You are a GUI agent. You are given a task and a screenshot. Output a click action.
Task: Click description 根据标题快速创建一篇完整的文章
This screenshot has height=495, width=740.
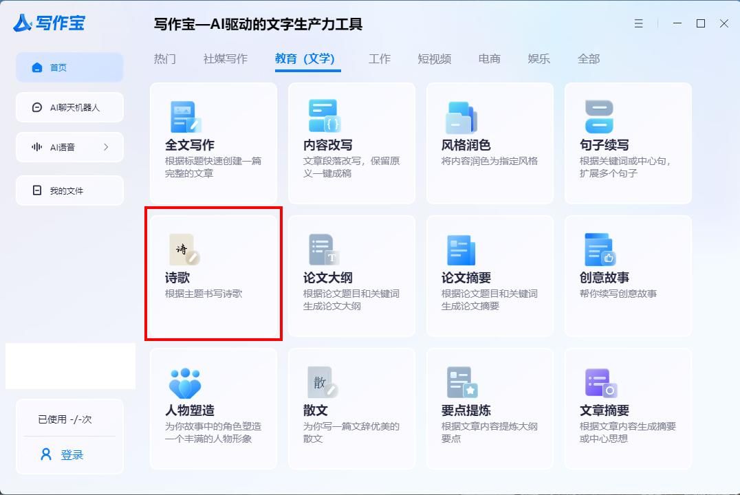click(213, 167)
